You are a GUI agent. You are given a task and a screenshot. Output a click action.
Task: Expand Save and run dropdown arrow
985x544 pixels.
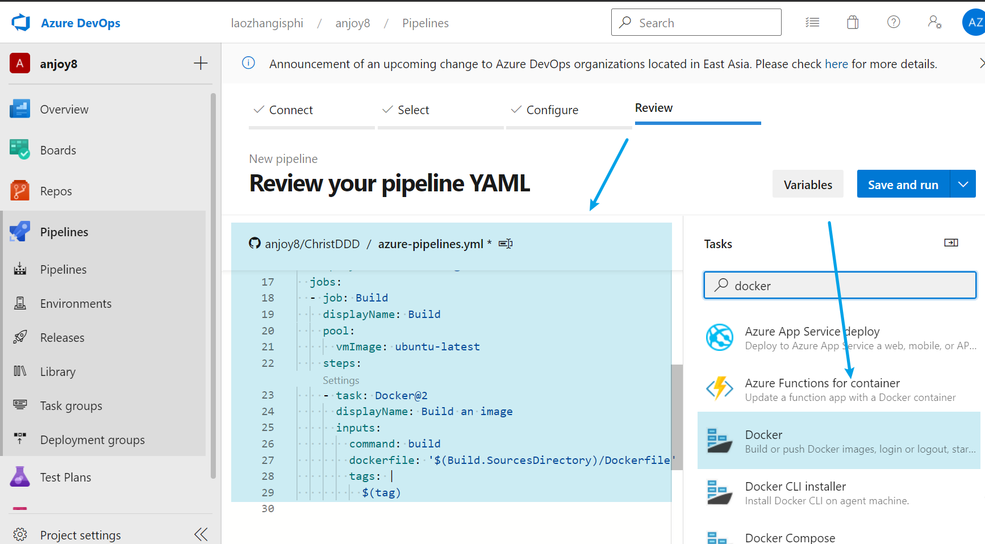[x=963, y=184]
